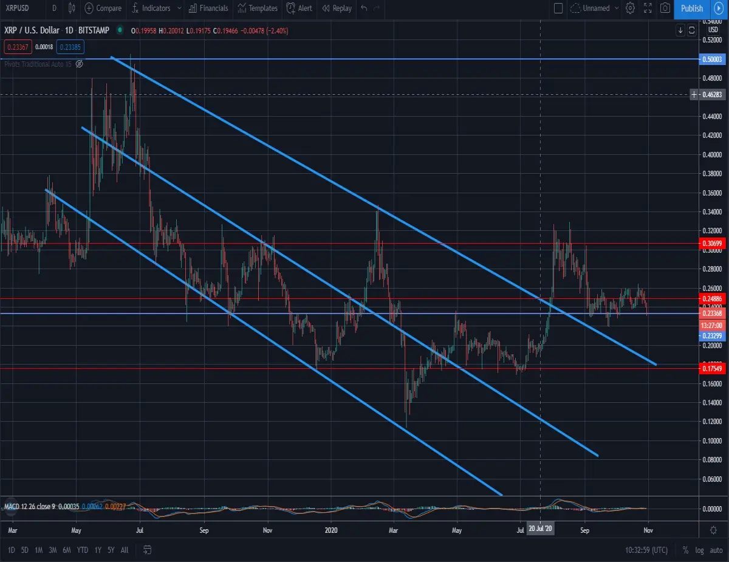Screen dimensions: 729x562
Task: Undo the last chart action
Action: [364, 9]
